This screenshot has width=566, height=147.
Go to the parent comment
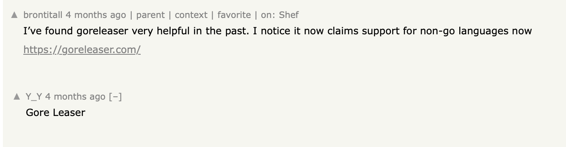tap(150, 15)
